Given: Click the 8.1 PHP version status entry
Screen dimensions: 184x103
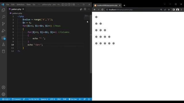Looking at the screenshot, I should [80, 99].
